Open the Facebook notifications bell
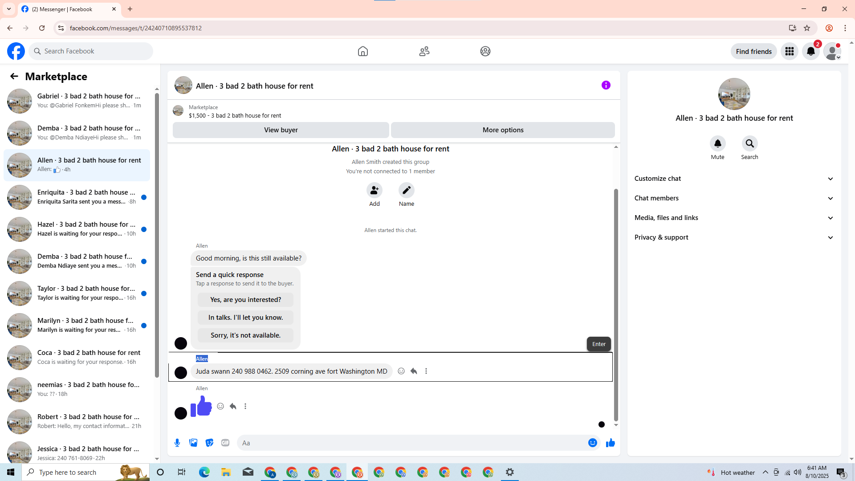This screenshot has height=481, width=855. pos(810,51)
